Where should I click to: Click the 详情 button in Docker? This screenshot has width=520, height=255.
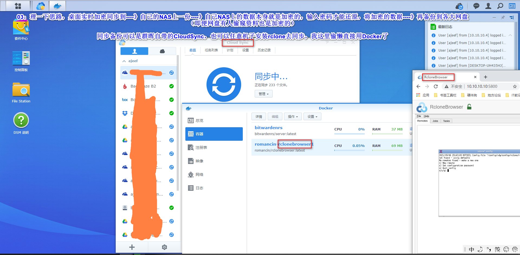259,116
